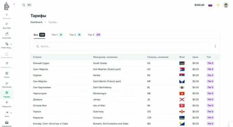Click the robot logo at top left
233x127 pixels.
(6, 6)
